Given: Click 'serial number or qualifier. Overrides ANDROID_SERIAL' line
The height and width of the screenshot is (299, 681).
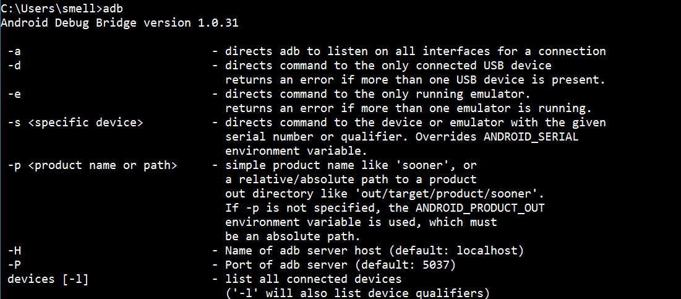Looking at the screenshot, I should pos(402,137).
